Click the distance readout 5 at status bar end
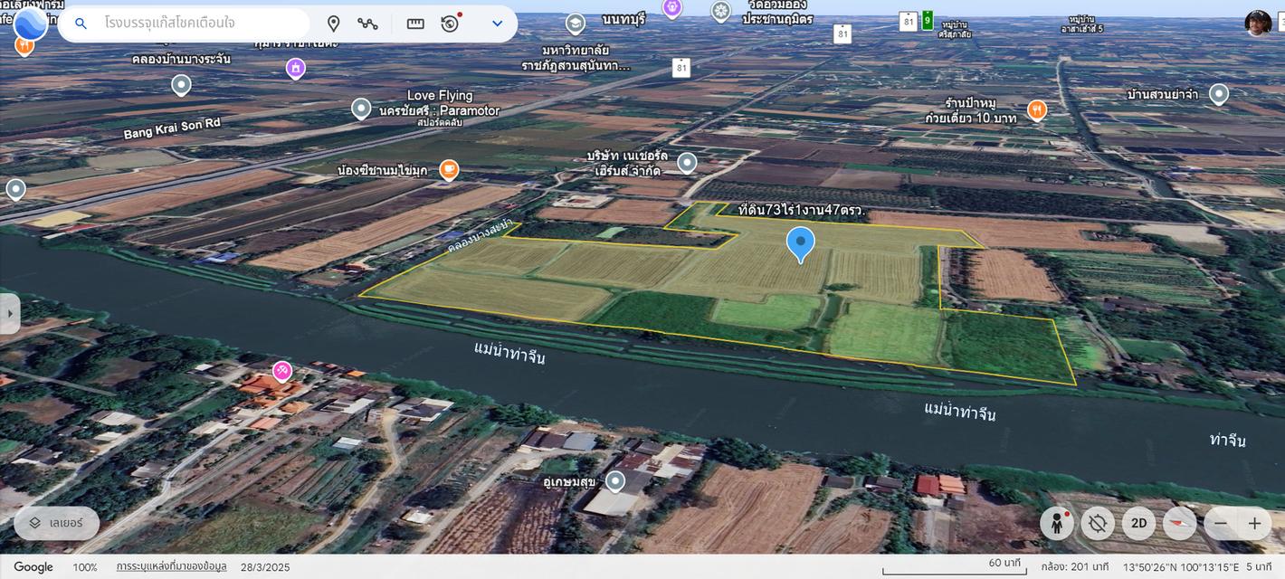The image size is (1285, 579). click(1260, 567)
